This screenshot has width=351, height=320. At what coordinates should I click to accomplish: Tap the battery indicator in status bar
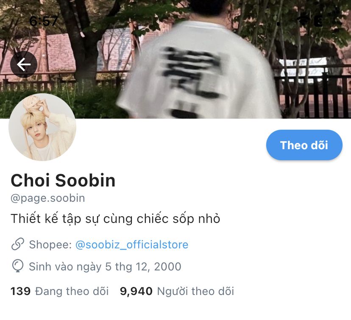319,22
